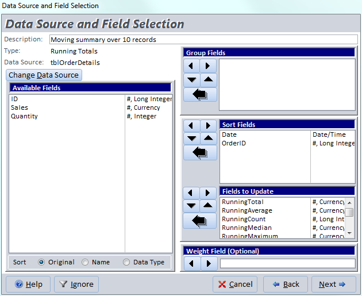The image size is (362, 296).
Task: Remove all Sort Fields with the big arrow
Action: point(200,153)
